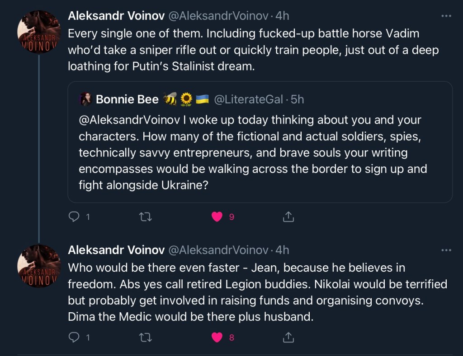
Task: Retweet the first tweet about Vadim
Action: point(146,217)
